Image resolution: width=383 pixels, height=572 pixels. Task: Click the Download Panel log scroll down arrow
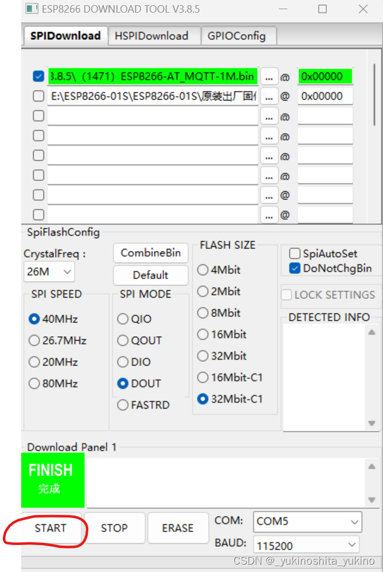372,500
